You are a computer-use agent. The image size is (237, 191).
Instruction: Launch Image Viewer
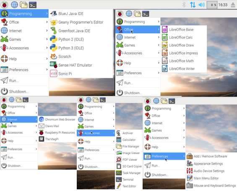[x=129, y=153]
